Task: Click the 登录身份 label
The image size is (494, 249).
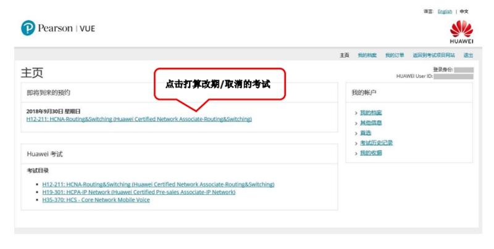Action: click(x=443, y=70)
